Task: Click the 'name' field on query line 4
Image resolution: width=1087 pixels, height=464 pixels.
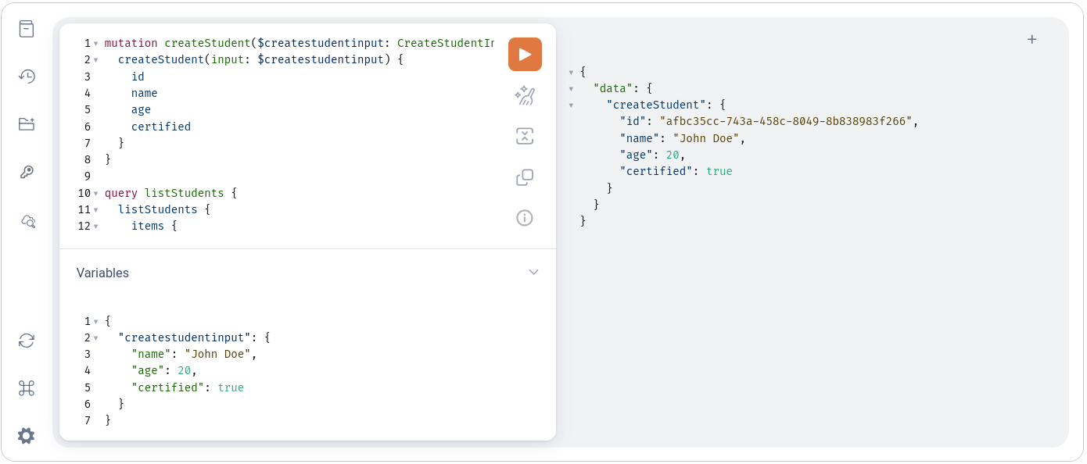Action: [145, 93]
